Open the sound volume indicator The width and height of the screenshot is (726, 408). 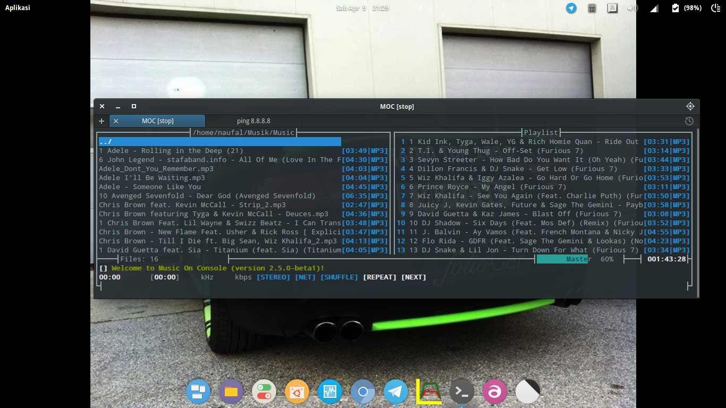point(632,8)
